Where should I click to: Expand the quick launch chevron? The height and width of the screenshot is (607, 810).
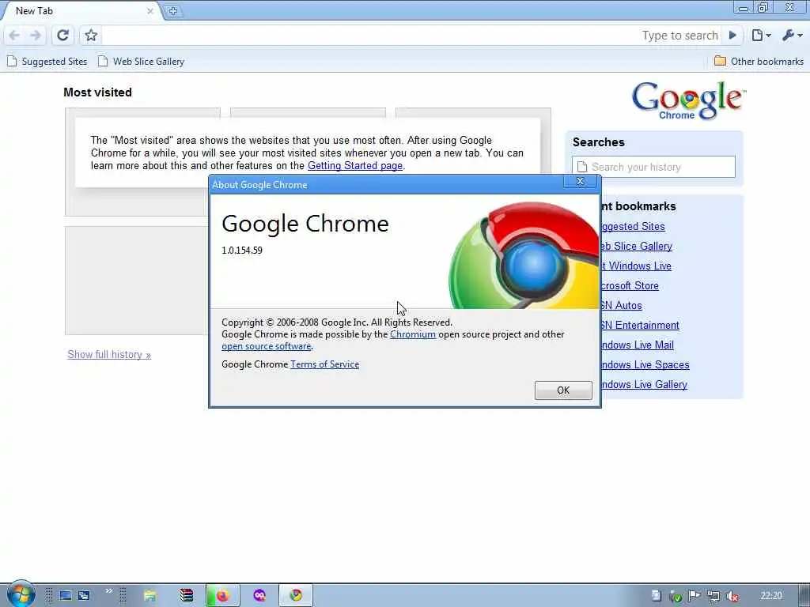[108, 591]
